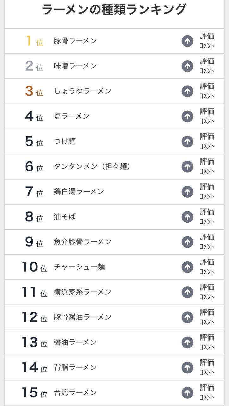
Task: Open 評価コメント for 味噌ラーメン
Action: coord(207,66)
